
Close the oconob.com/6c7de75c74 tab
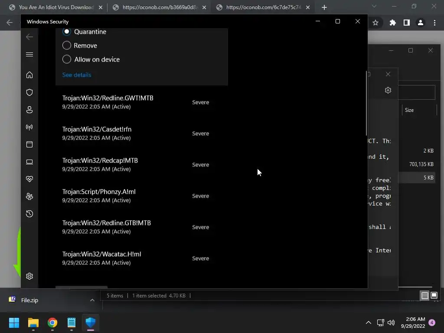coord(308,8)
